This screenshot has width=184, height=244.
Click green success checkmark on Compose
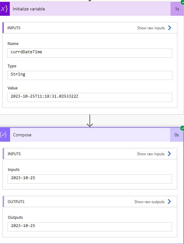tap(182, 128)
